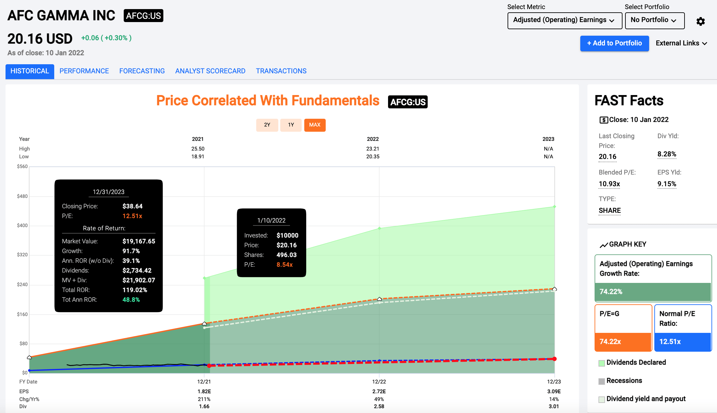Open the Adjusted (Operating) Earnings metric dropdown
The width and height of the screenshot is (717, 413).
coord(565,20)
